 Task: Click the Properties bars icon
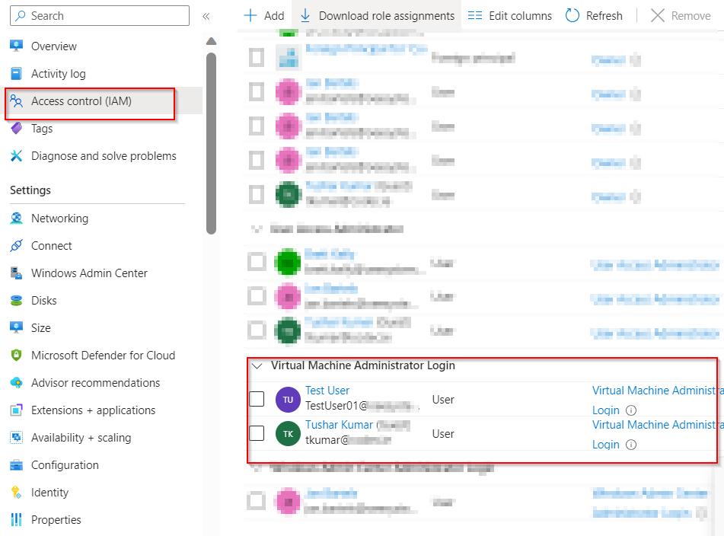pos(17,519)
